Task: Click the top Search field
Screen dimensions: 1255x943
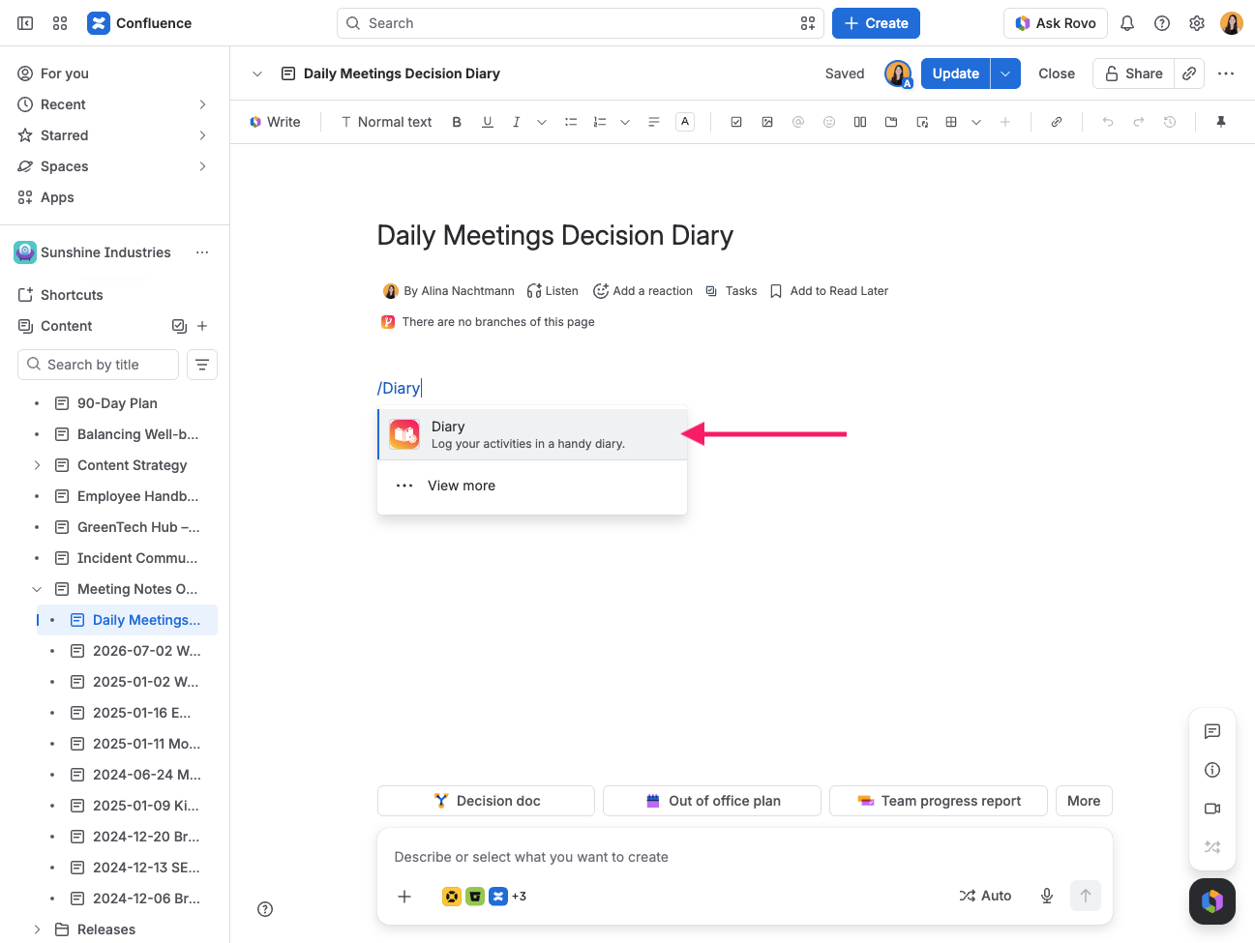Action: 581,23
